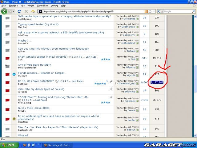Open the Verktyg menu

click(54, 6)
